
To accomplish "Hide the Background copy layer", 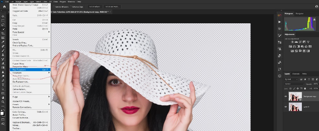I will point(286,96).
